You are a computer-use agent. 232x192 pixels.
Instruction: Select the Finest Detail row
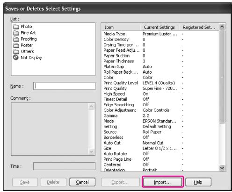coord(160,99)
